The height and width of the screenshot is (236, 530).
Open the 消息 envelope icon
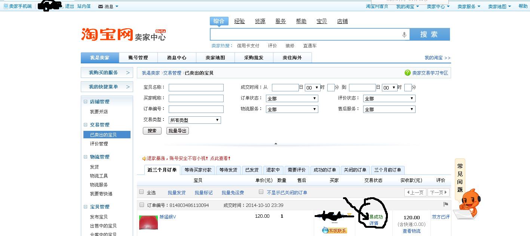[100, 6]
